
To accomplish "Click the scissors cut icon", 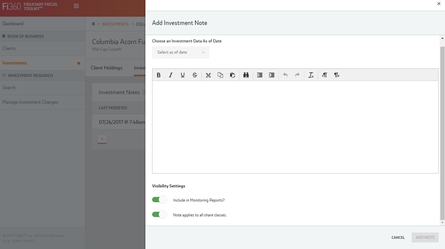I will tap(208, 75).
